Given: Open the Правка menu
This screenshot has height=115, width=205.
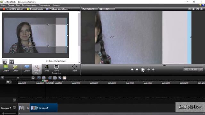Looking at the screenshot, I should (x=11, y=5).
